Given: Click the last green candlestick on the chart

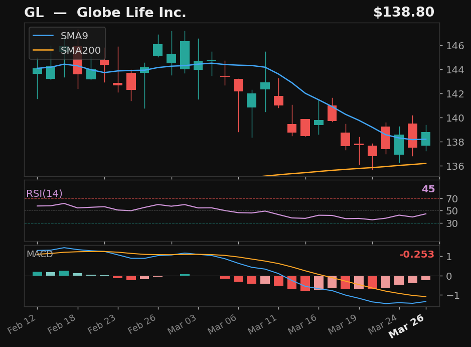Looking at the screenshot, I should coord(426,139).
